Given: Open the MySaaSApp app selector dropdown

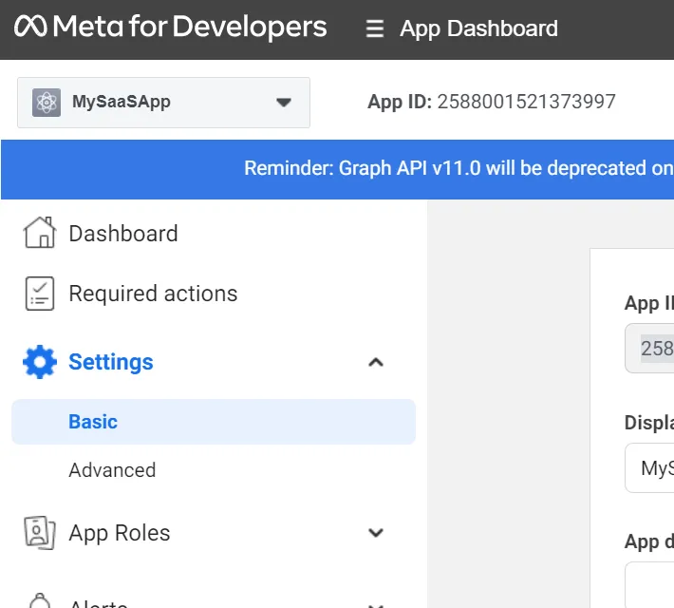Looking at the screenshot, I should (x=163, y=103).
